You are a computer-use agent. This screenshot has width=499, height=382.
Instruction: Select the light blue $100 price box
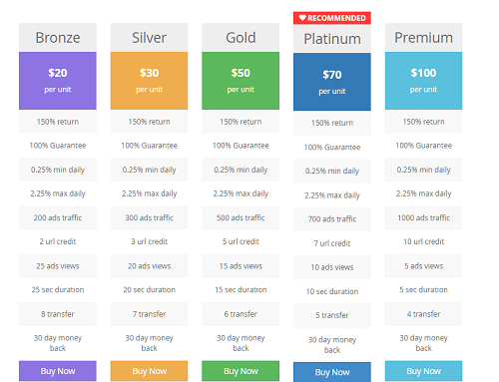(x=423, y=81)
